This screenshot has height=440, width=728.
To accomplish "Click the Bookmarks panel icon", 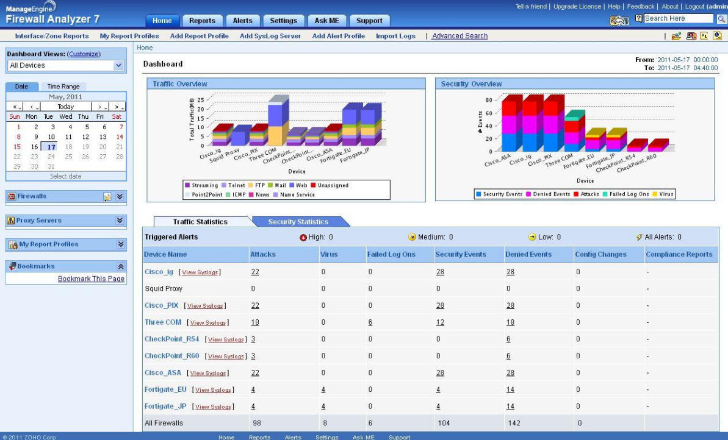I will click(13, 266).
